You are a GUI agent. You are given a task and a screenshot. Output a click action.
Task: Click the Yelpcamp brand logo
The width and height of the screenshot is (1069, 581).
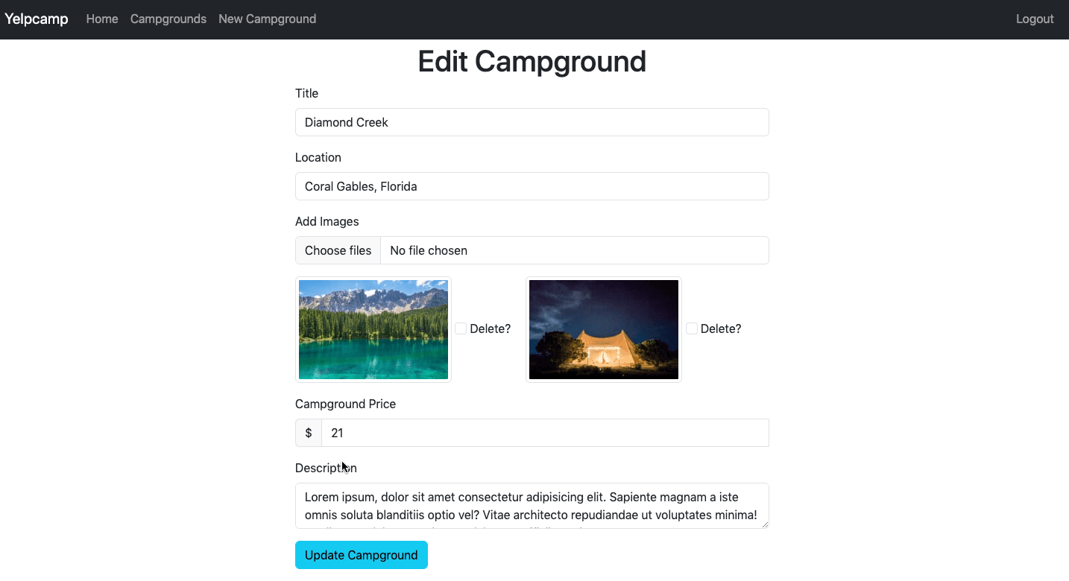[37, 19]
